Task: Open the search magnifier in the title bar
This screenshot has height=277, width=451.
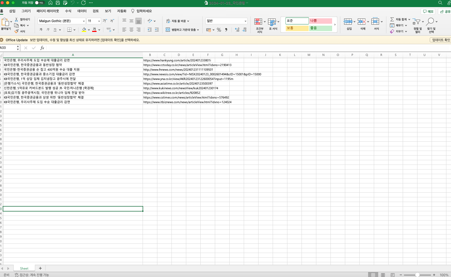Action: 440,3
